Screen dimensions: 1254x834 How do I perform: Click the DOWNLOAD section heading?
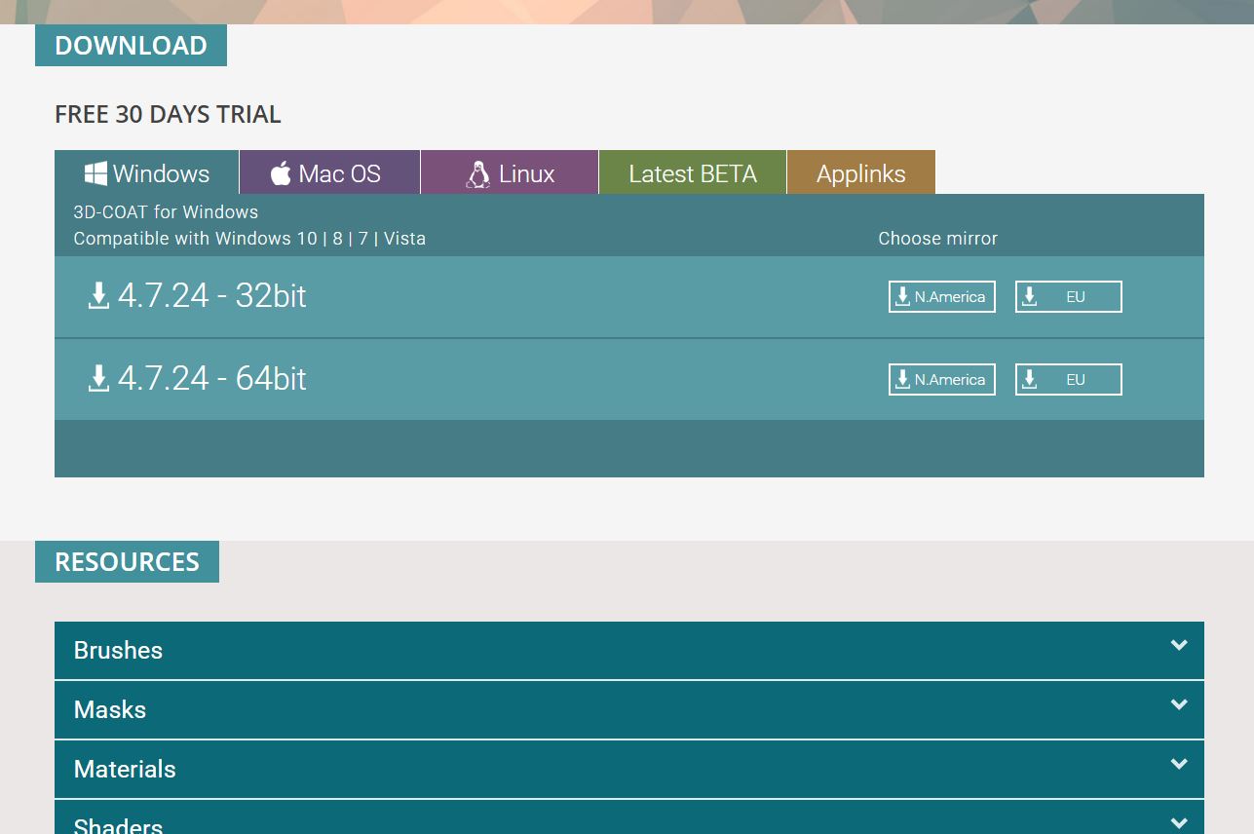click(131, 46)
